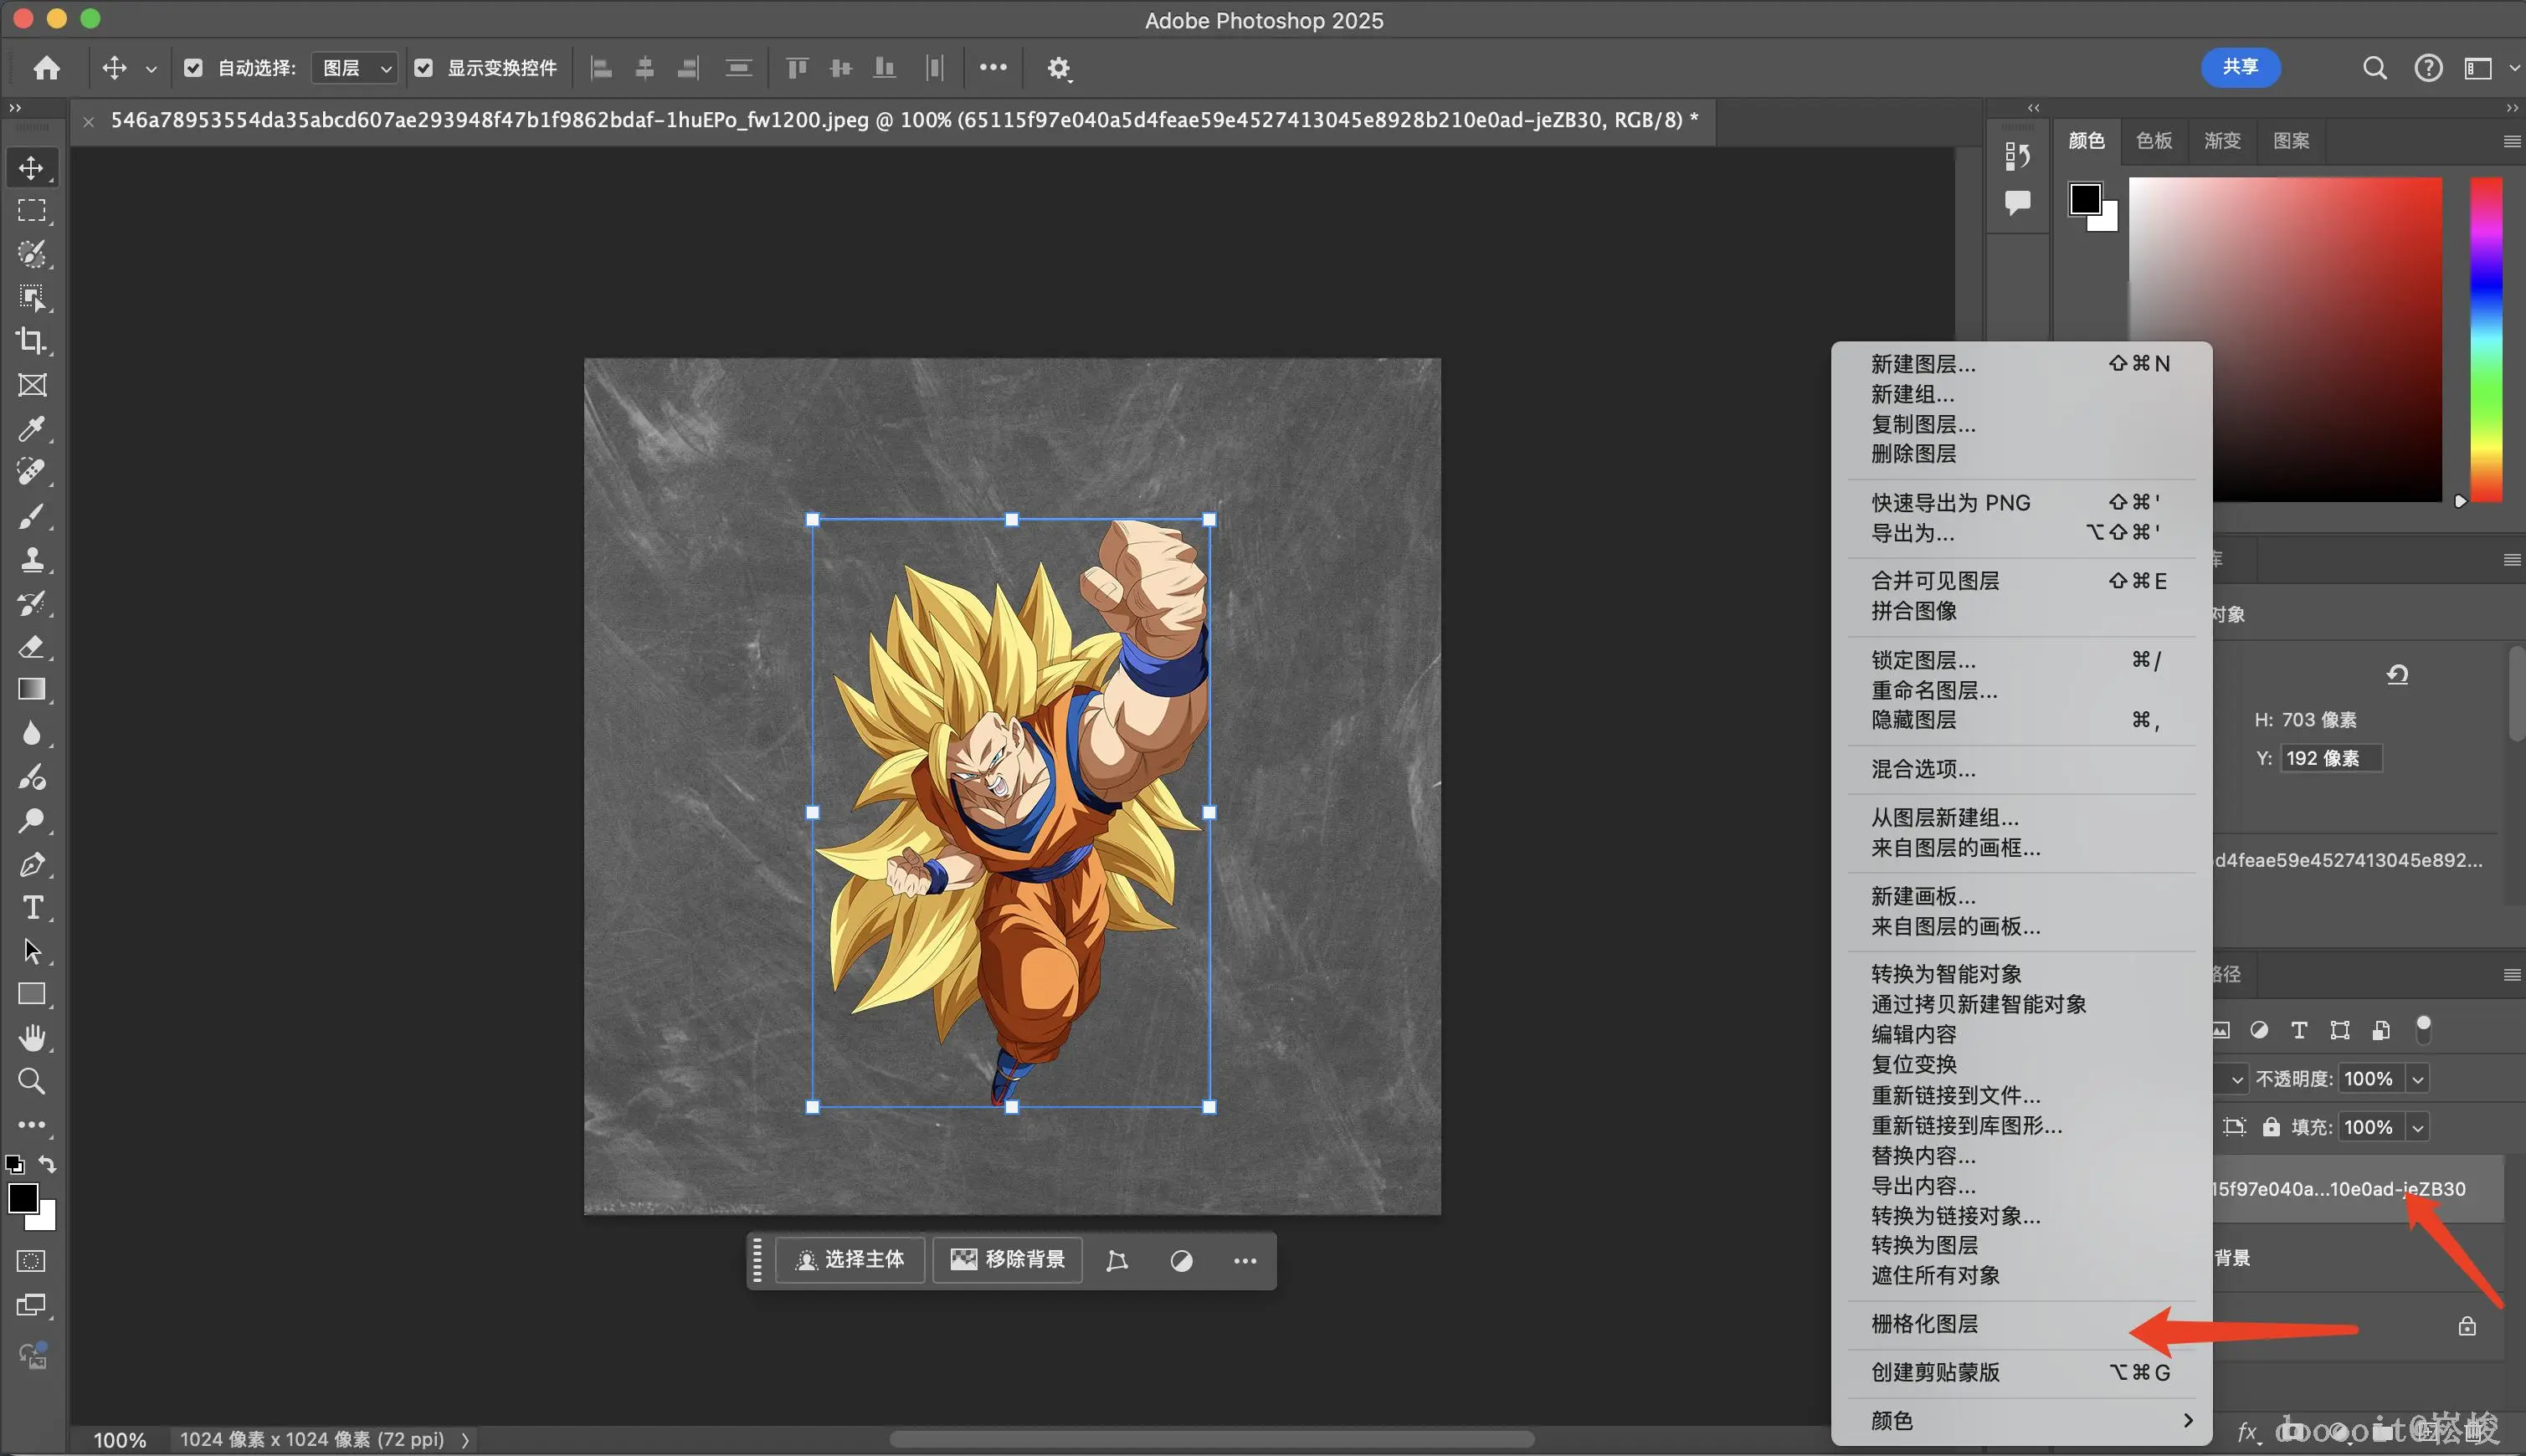2526x1456 pixels.
Task: Select the Rectangular Marquee tool
Action: pos(31,210)
